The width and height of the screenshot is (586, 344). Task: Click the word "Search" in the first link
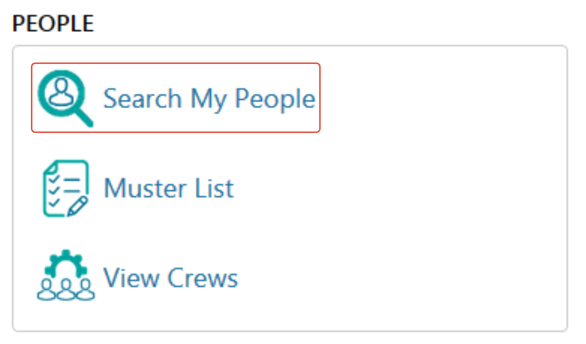point(142,98)
